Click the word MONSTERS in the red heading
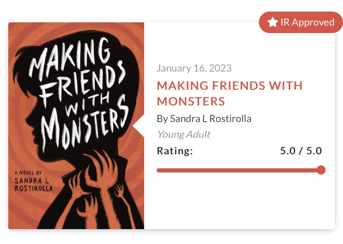The image size is (343, 244). pyautogui.click(x=191, y=101)
